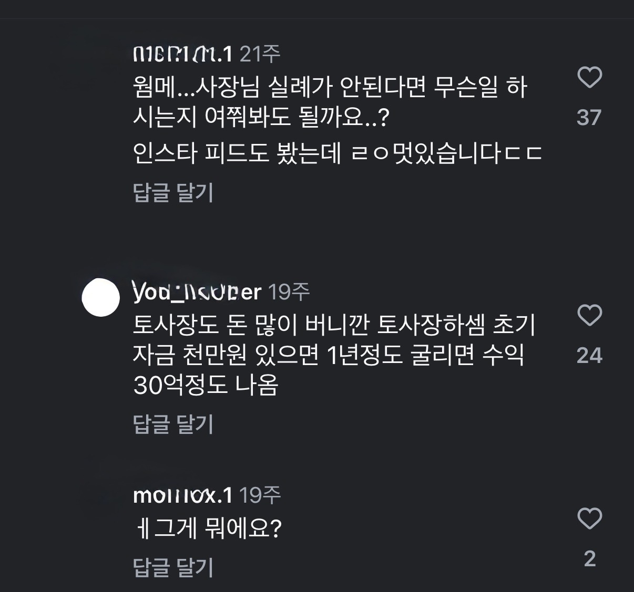The width and height of the screenshot is (634, 592).
Task: View the 2 likes on the last comment
Action: pos(589,559)
